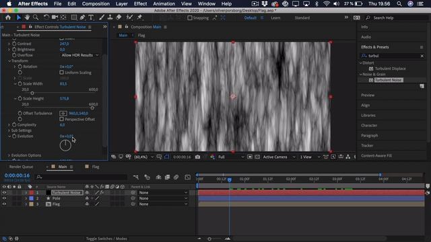This screenshot has width=431, height=242.
Task: Open the Effect menu
Action: tap(140, 4)
